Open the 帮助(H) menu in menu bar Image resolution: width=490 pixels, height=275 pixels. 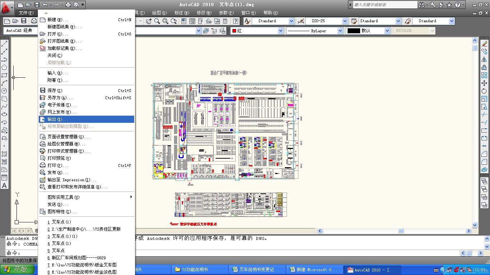[x=270, y=13]
